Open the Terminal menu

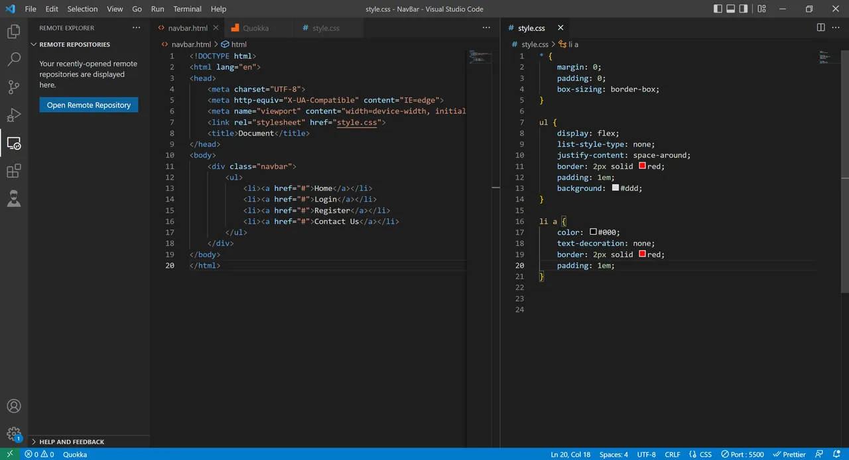click(187, 9)
